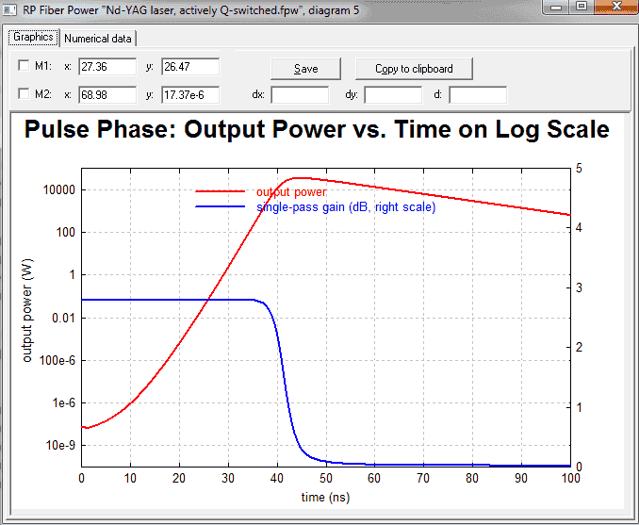This screenshot has height=525, width=639.
Task: Click Copy to clipboard button
Action: point(414,69)
